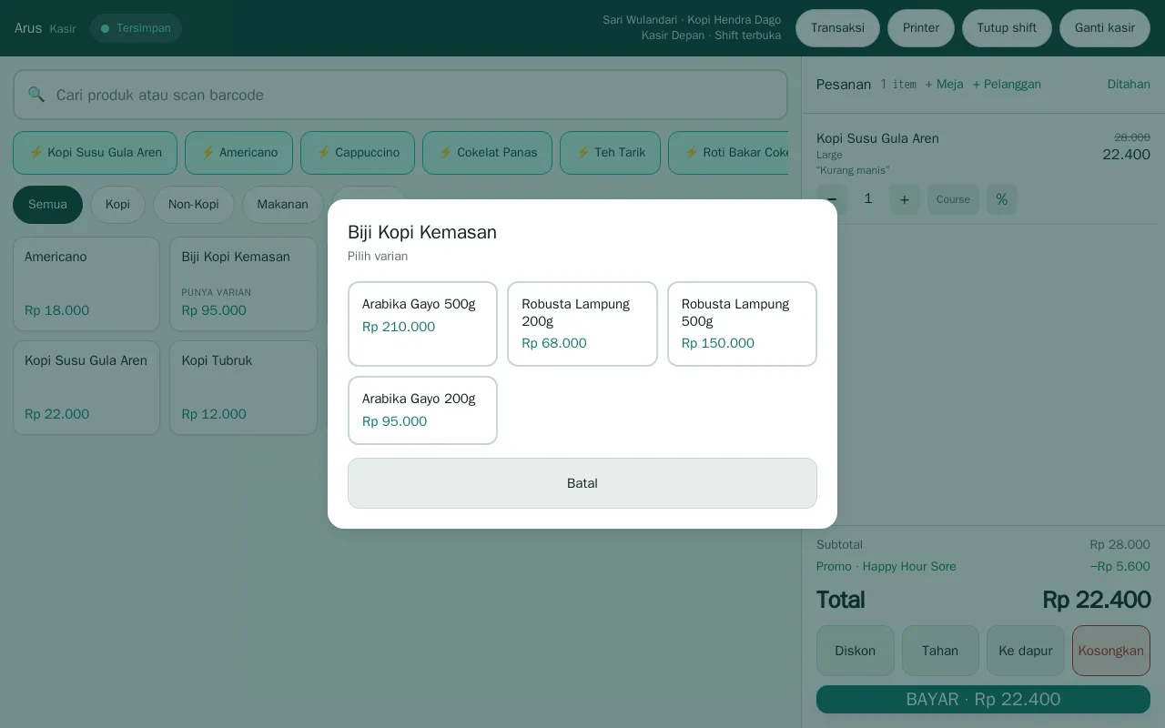Click the Course button on order item
The width and height of the screenshot is (1165, 728).
[953, 199]
